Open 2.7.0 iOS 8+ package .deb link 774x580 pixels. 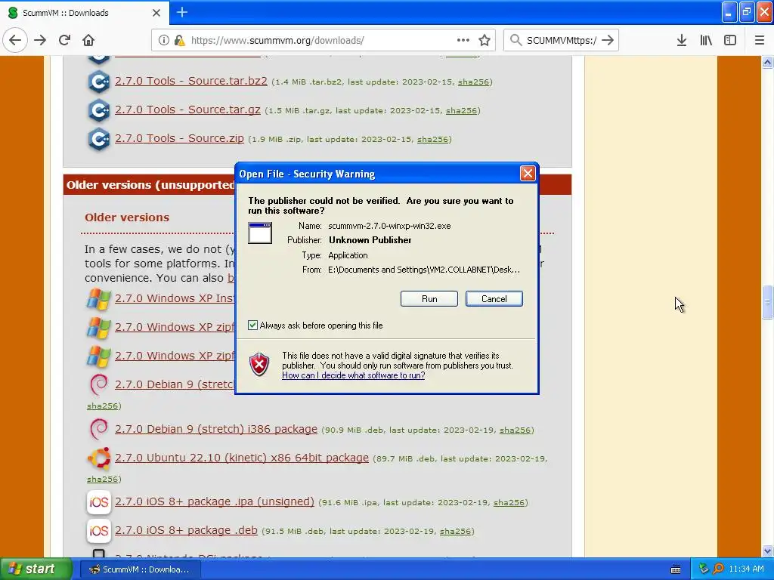[x=186, y=530]
